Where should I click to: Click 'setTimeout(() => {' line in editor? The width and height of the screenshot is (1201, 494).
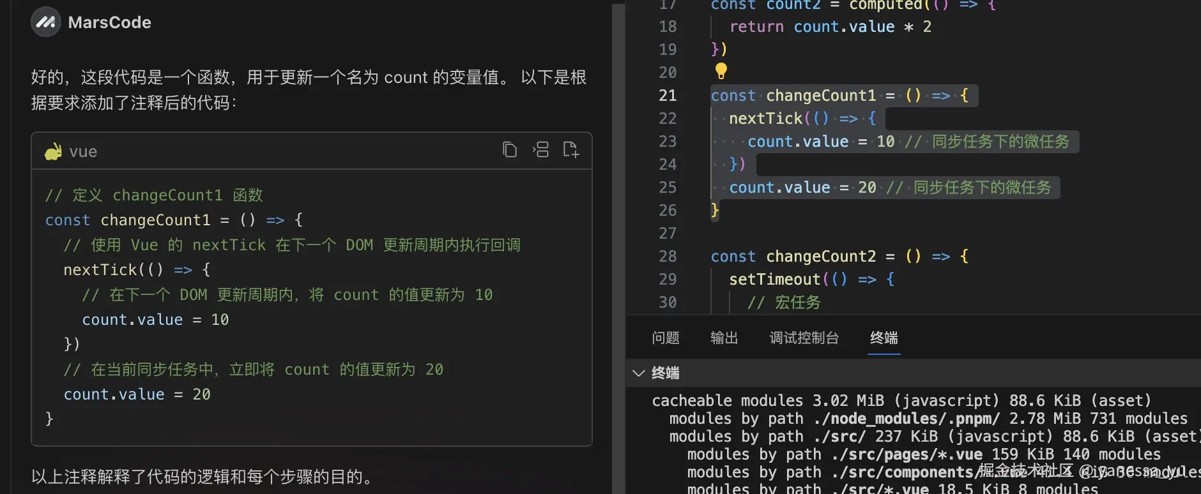811,280
